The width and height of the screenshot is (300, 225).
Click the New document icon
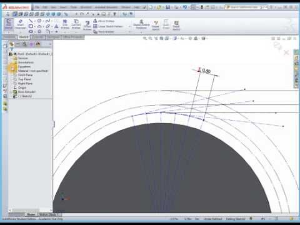(x=151, y=7)
